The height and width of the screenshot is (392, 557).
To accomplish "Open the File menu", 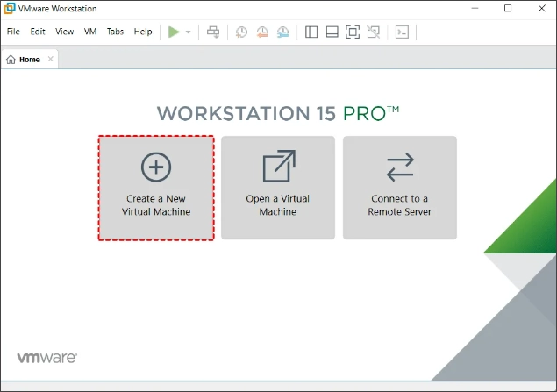I will [13, 32].
